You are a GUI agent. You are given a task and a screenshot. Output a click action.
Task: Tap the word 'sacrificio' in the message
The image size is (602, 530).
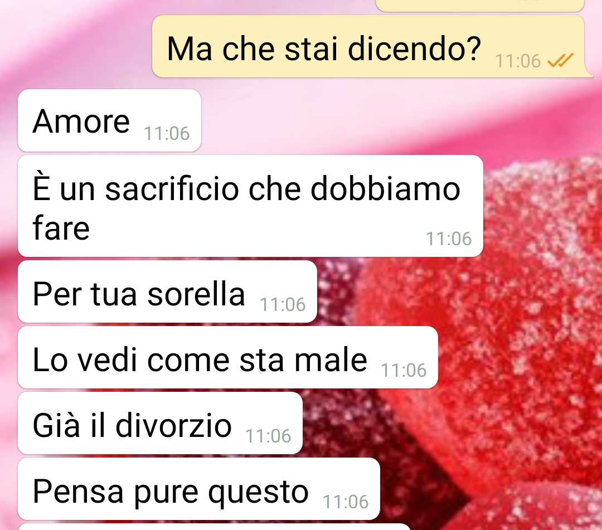point(172,189)
